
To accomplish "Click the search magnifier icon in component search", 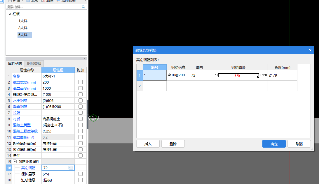I will click(83, 7).
